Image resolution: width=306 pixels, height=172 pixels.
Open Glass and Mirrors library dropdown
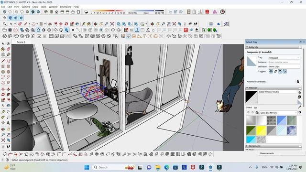pyautogui.click(x=278, y=113)
